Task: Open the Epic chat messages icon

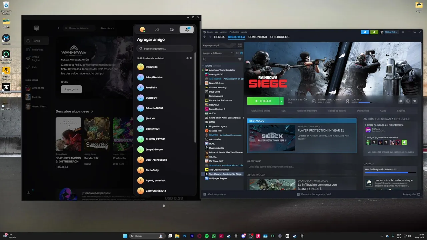Action: click(x=172, y=30)
